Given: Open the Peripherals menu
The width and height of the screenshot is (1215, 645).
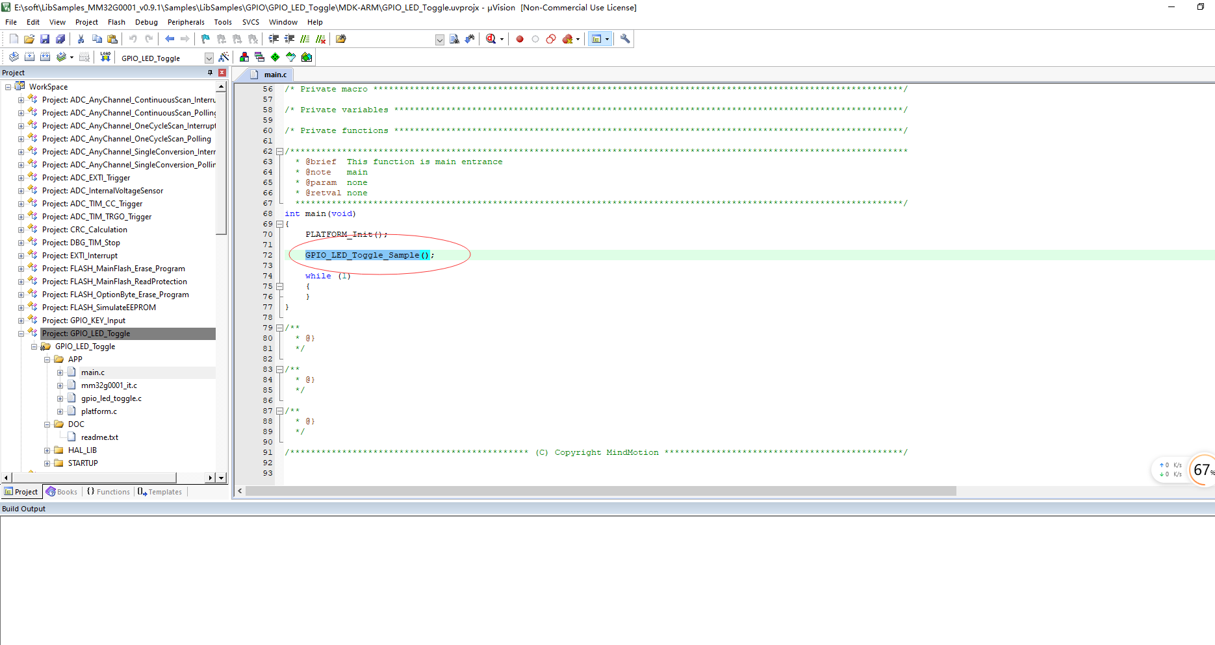Looking at the screenshot, I should pos(186,22).
